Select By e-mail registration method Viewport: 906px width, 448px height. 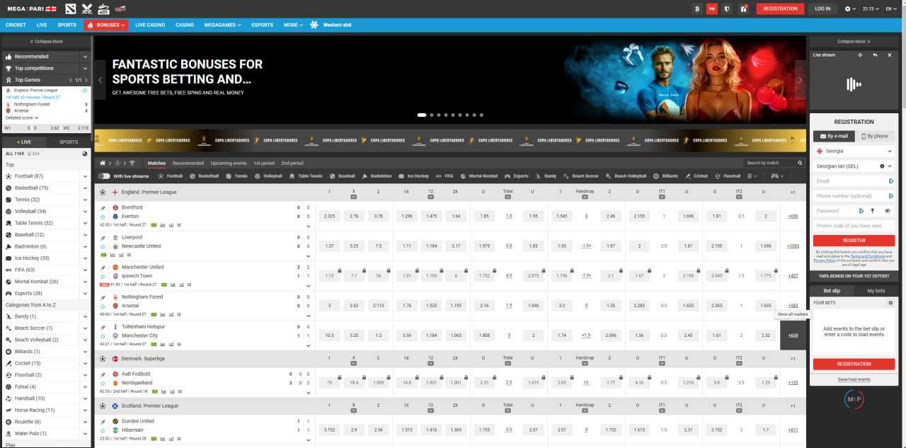834,136
